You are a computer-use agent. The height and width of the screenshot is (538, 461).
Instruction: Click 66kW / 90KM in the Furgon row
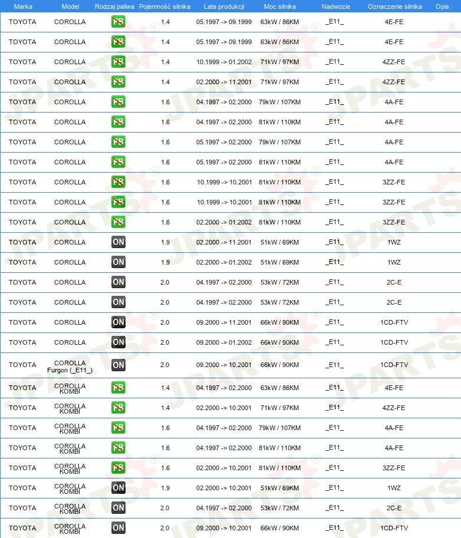coord(279,365)
